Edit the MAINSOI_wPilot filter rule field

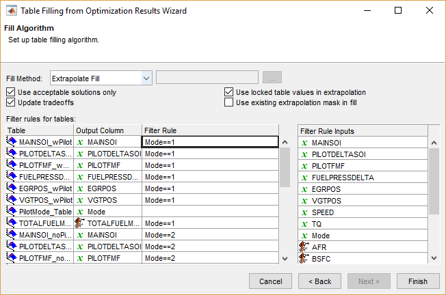click(x=209, y=142)
